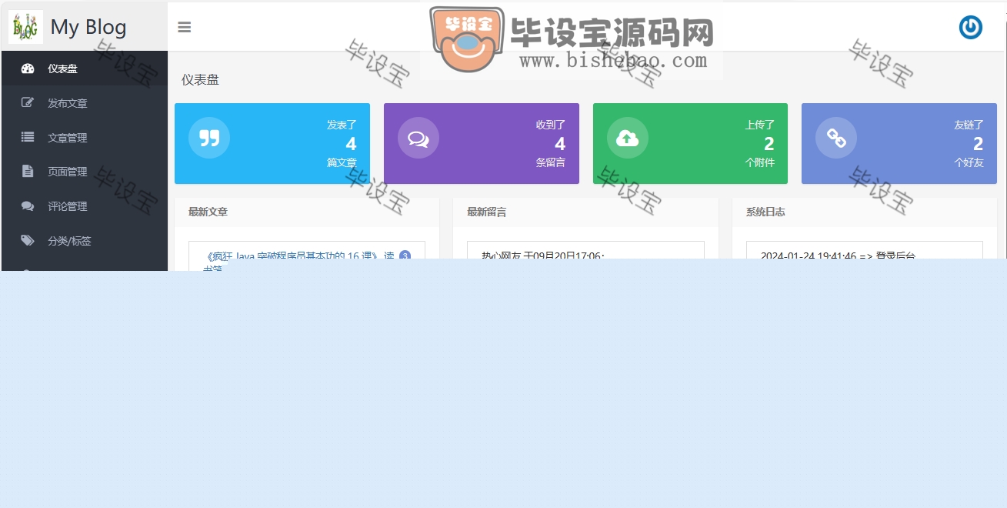Switch to the 最新留言 section
Screen dimensions: 1007x508
[485, 212]
